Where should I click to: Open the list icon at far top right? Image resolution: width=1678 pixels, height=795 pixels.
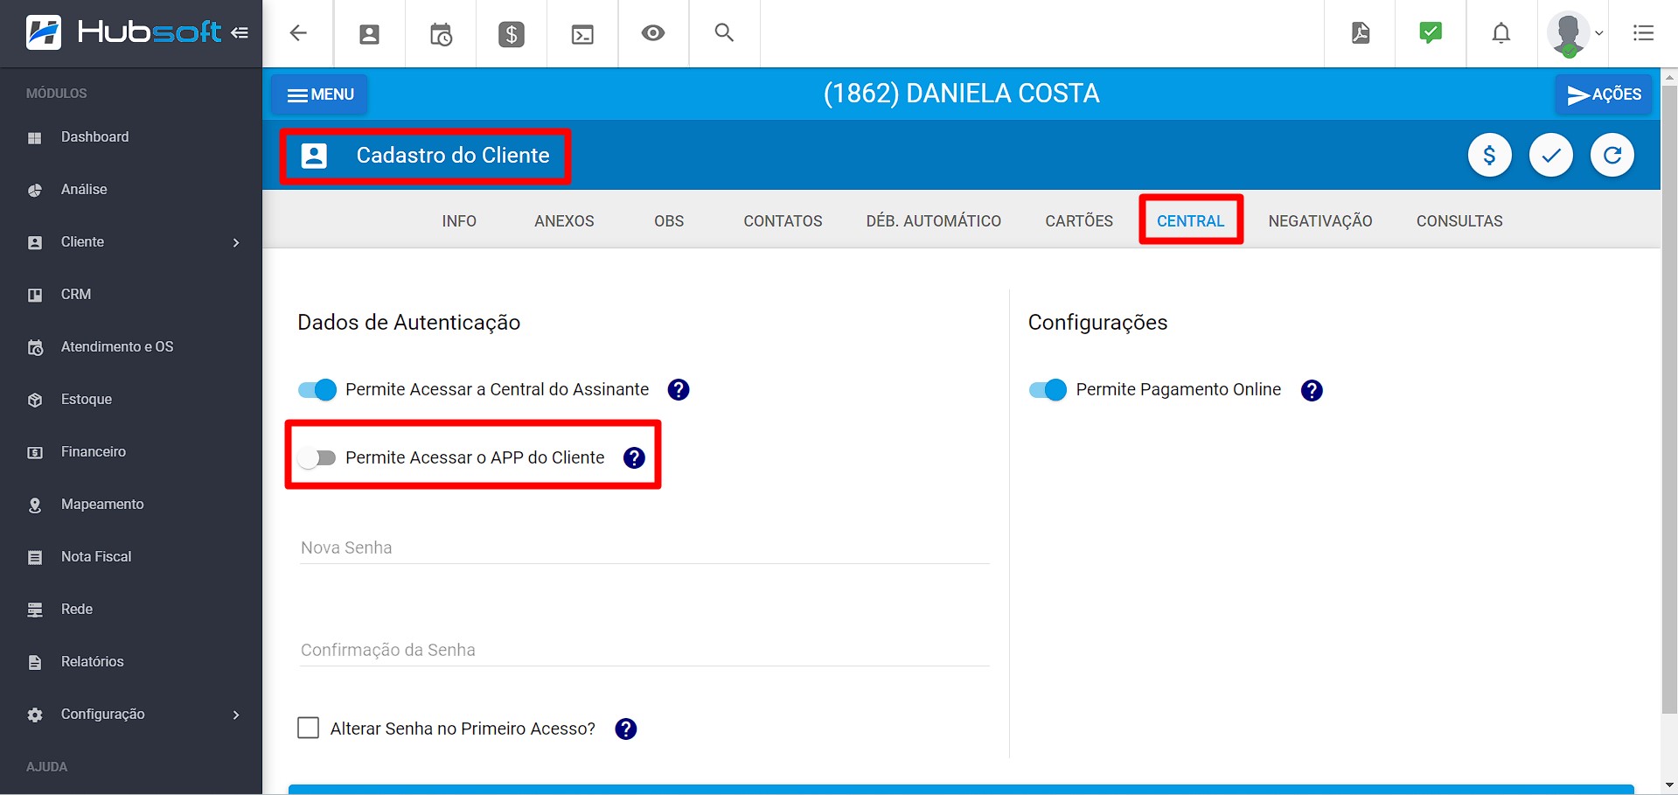click(x=1643, y=33)
